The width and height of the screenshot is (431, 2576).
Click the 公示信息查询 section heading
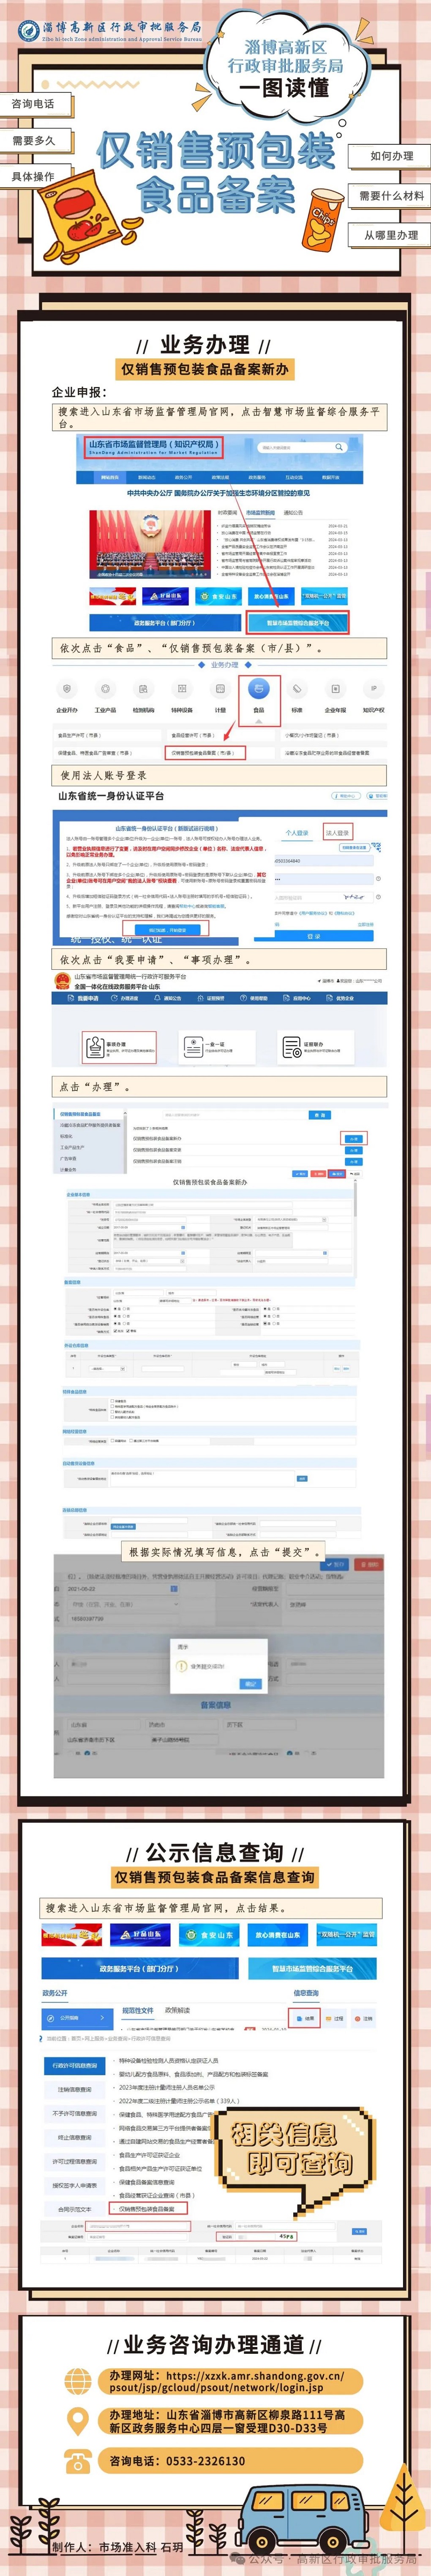(x=215, y=1853)
